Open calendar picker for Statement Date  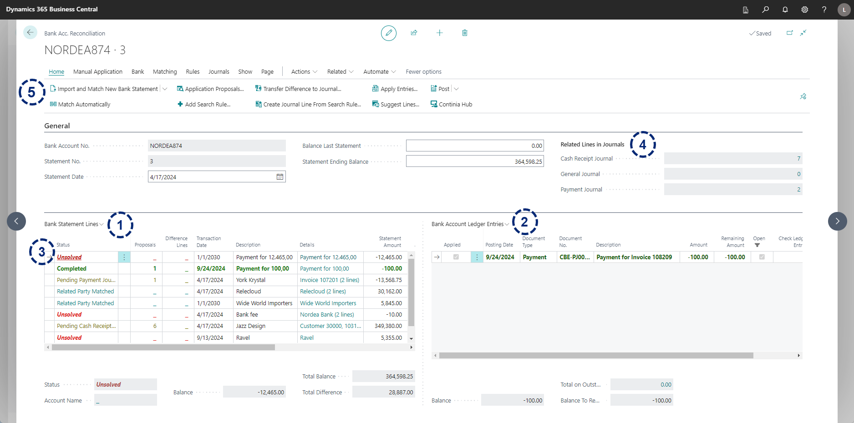(x=280, y=177)
